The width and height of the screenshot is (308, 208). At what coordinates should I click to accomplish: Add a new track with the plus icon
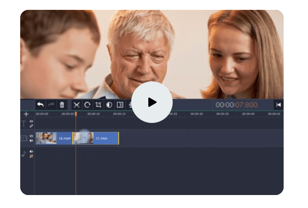click(26, 114)
